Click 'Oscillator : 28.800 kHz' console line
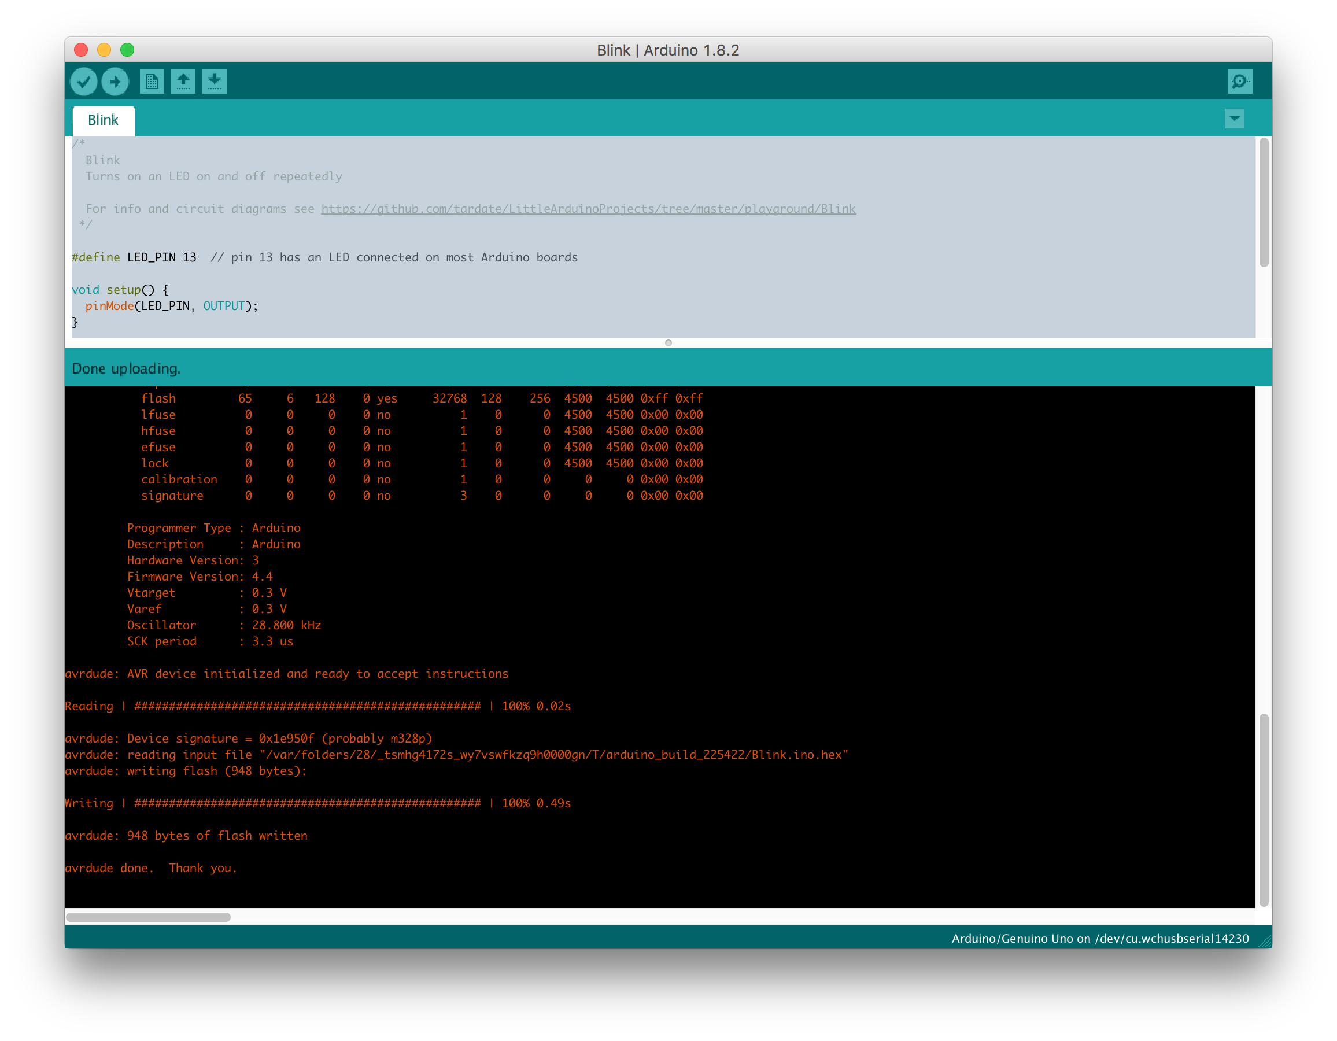Image resolution: width=1337 pixels, height=1041 pixels. [224, 625]
